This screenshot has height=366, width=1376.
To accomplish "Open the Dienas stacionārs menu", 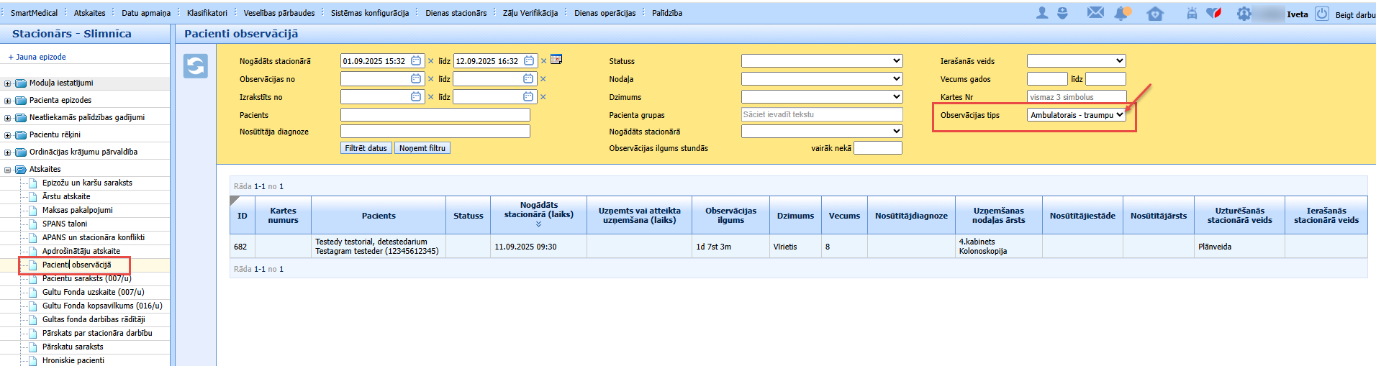I will pyautogui.click(x=456, y=13).
